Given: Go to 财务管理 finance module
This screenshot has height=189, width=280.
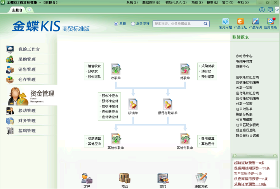Looking at the screenshot, I should tap(27, 121).
